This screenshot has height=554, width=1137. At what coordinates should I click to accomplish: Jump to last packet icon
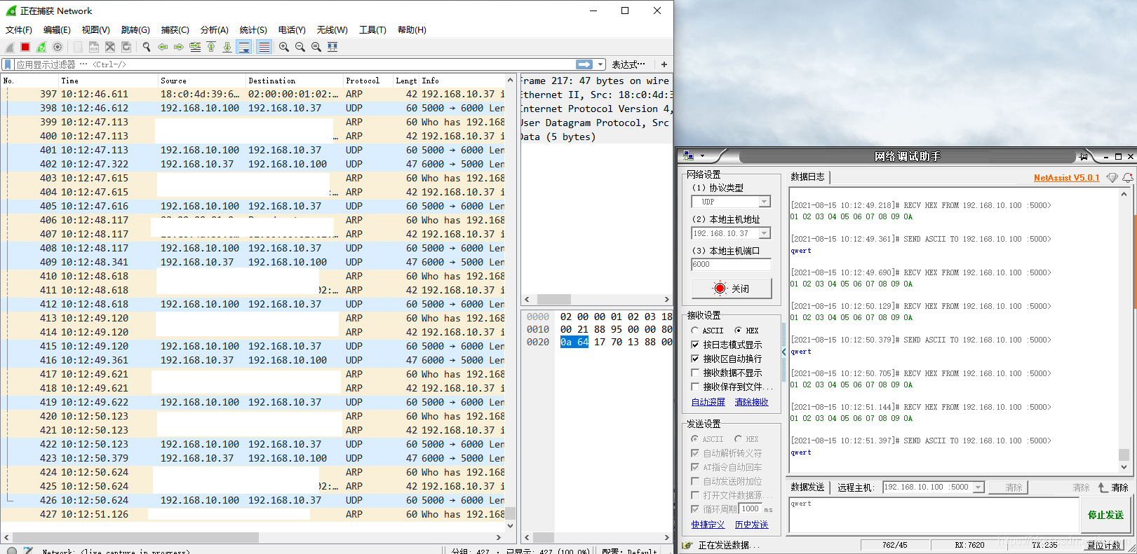[x=227, y=47]
